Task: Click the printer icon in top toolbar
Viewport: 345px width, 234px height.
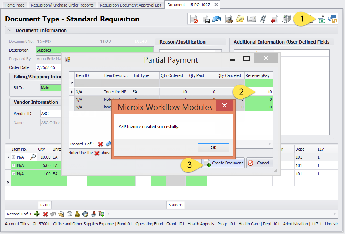Action: pyautogui.click(x=287, y=19)
